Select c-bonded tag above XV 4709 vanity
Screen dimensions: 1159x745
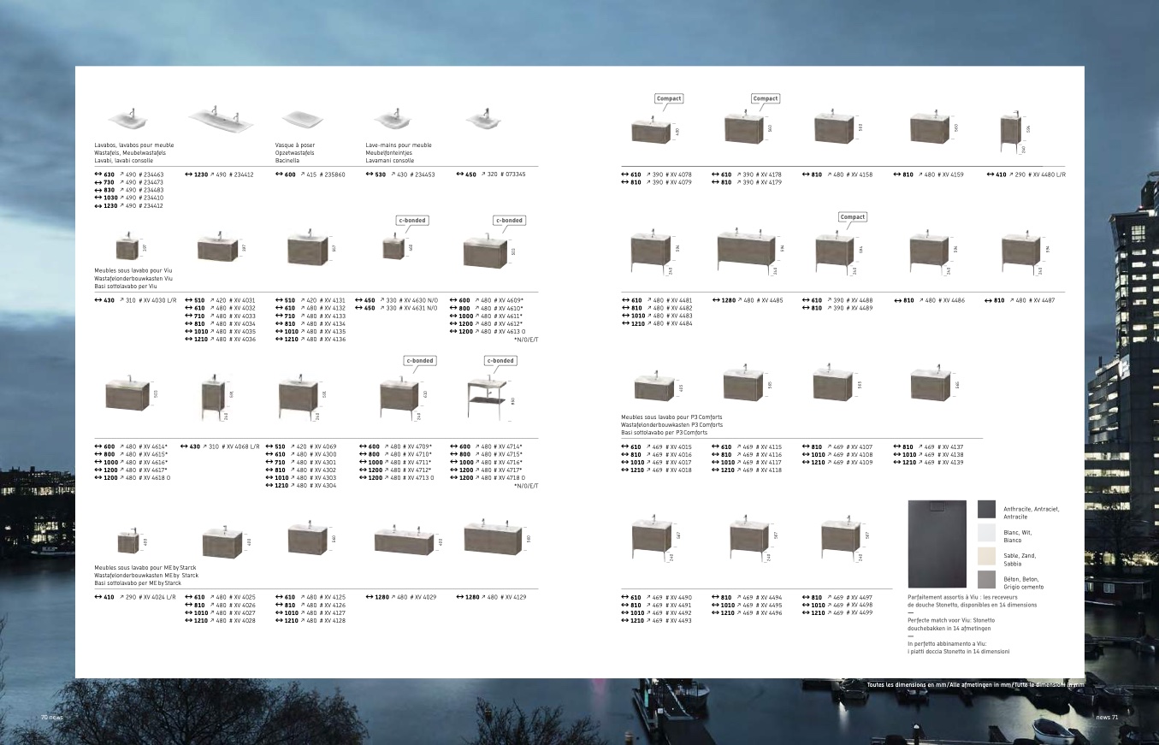pos(419,360)
